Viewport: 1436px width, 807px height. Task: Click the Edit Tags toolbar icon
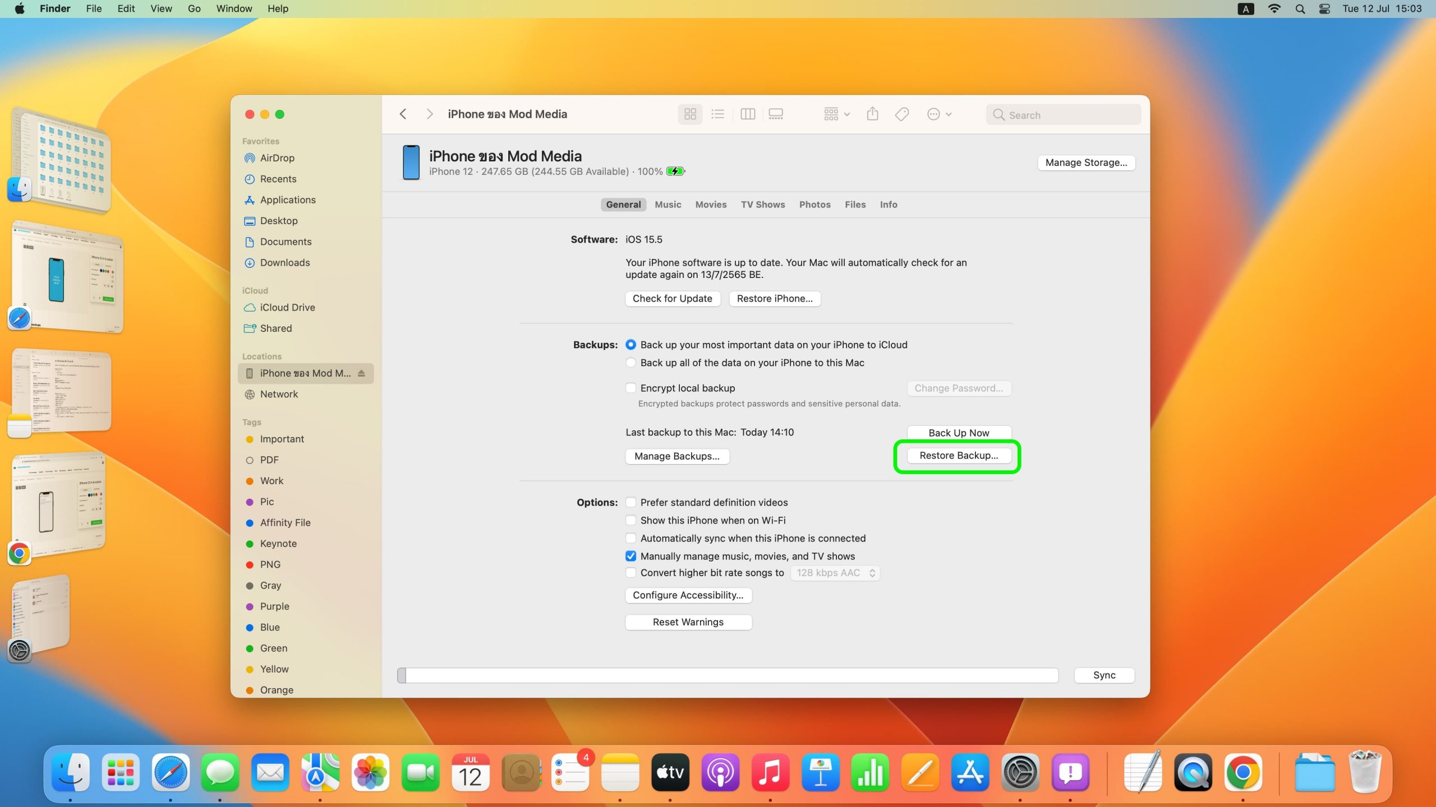pyautogui.click(x=902, y=114)
